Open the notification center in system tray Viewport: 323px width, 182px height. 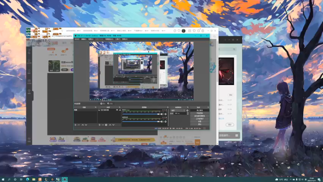[x=319, y=180]
